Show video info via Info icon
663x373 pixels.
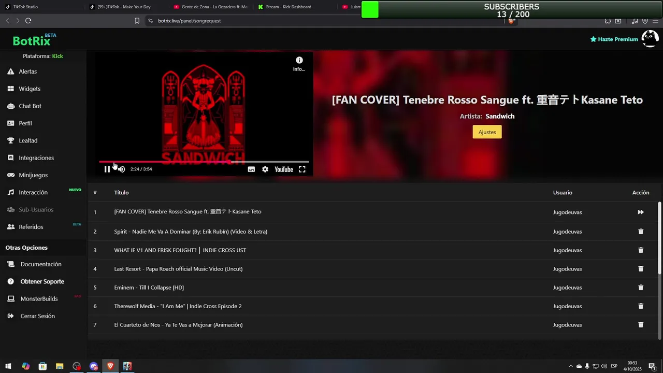click(x=299, y=64)
